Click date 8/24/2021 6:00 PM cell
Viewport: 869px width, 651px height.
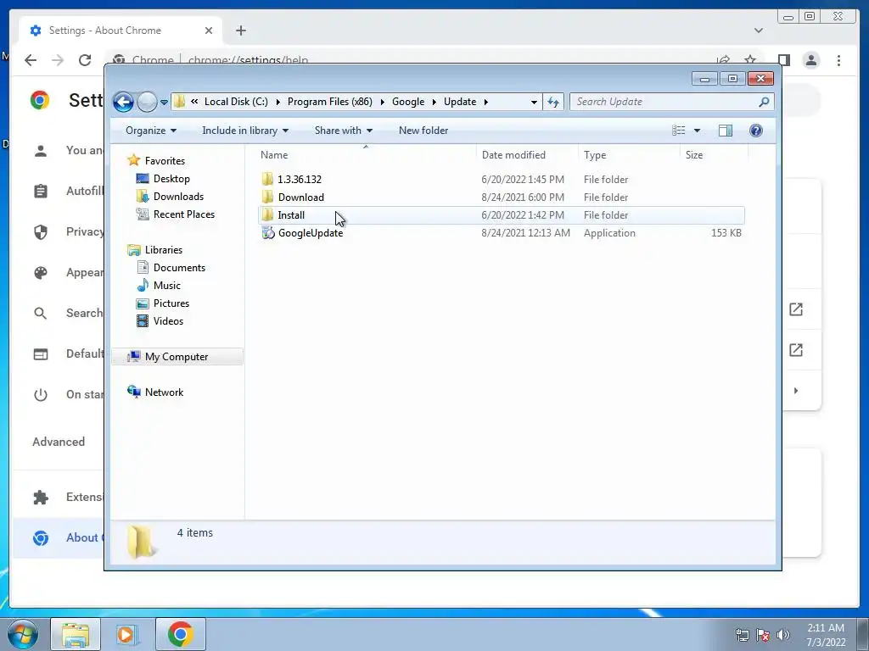pos(523,197)
